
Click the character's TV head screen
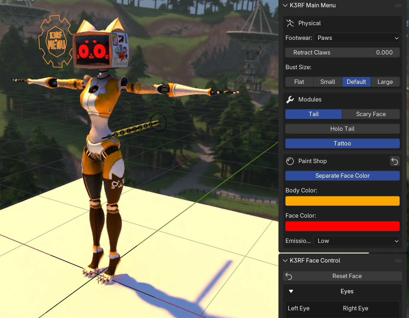click(x=92, y=51)
